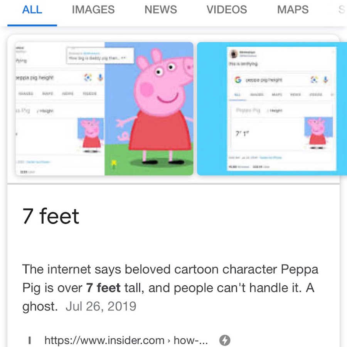The width and height of the screenshot is (347, 347).
Task: Select the ALL search tab
Action: tap(32, 10)
